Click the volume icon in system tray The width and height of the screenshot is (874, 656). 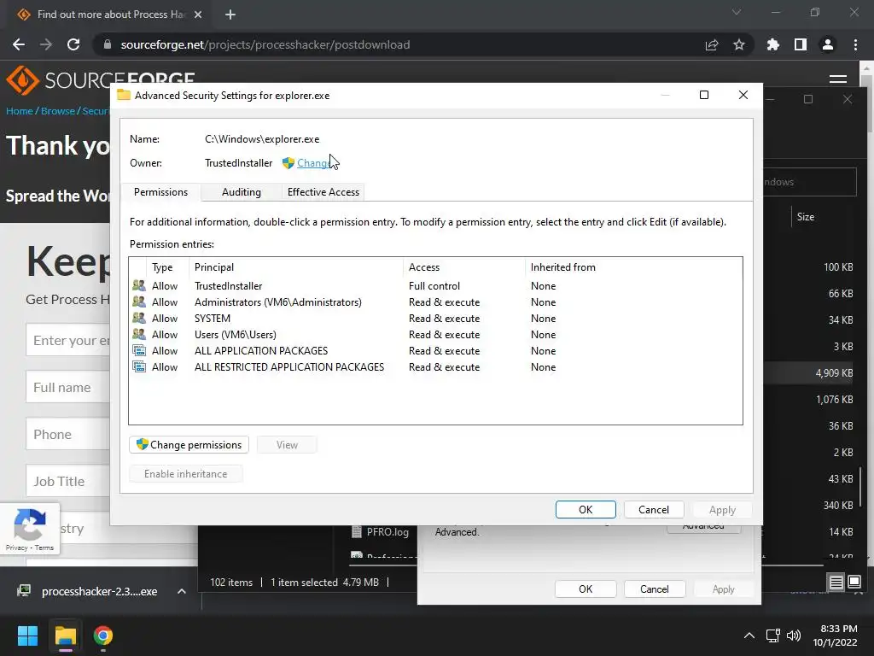[793, 635]
